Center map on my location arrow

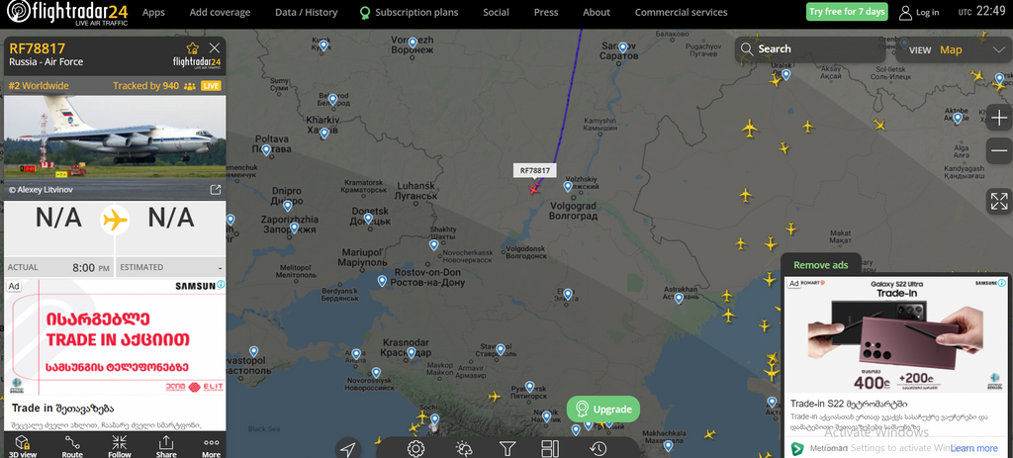348,448
